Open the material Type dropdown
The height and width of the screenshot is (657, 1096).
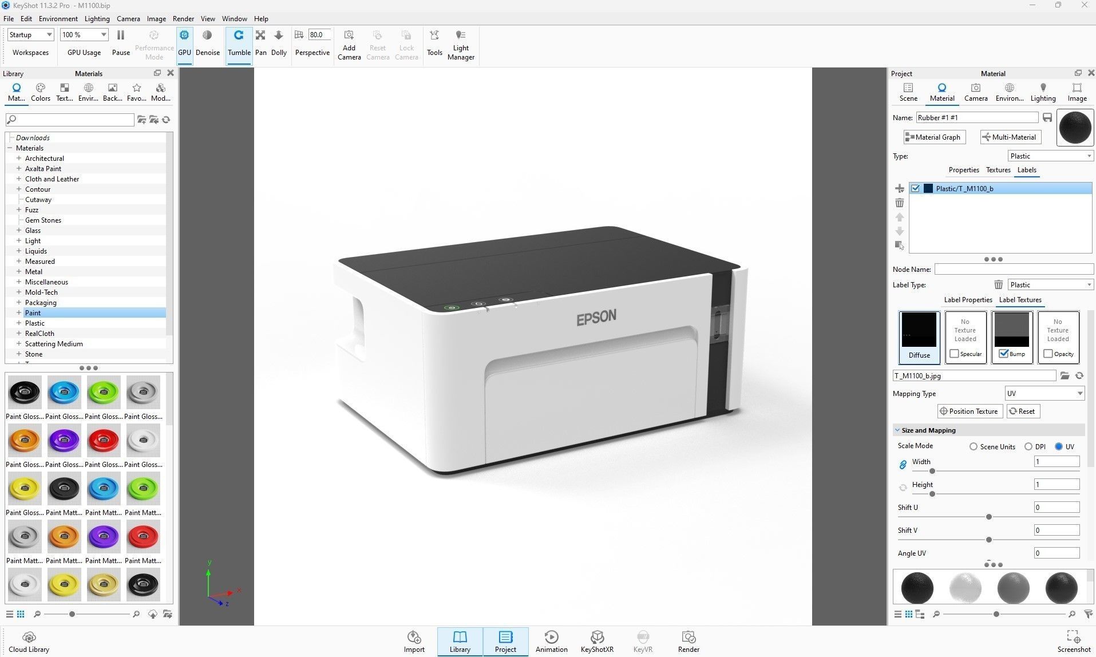tap(1050, 156)
